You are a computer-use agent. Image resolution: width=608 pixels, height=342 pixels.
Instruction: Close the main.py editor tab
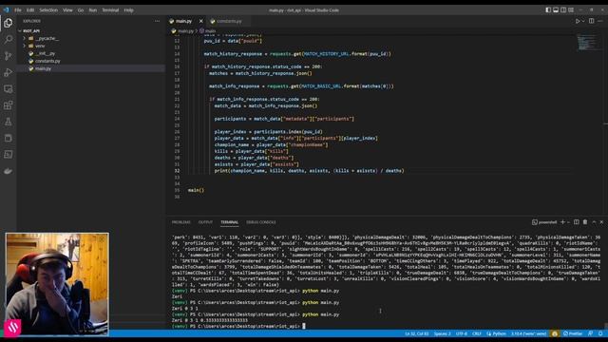click(200, 21)
